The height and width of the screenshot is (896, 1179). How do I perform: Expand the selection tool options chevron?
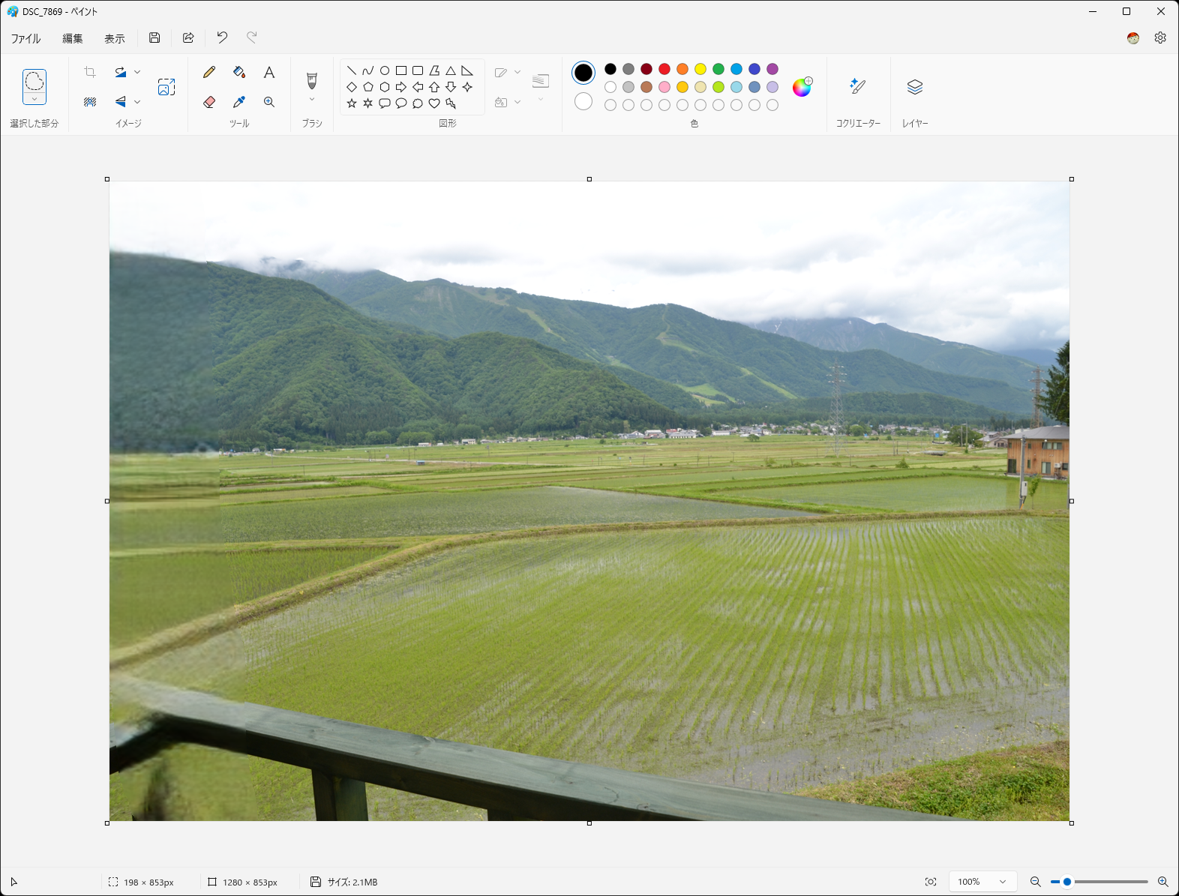pyautogui.click(x=34, y=99)
